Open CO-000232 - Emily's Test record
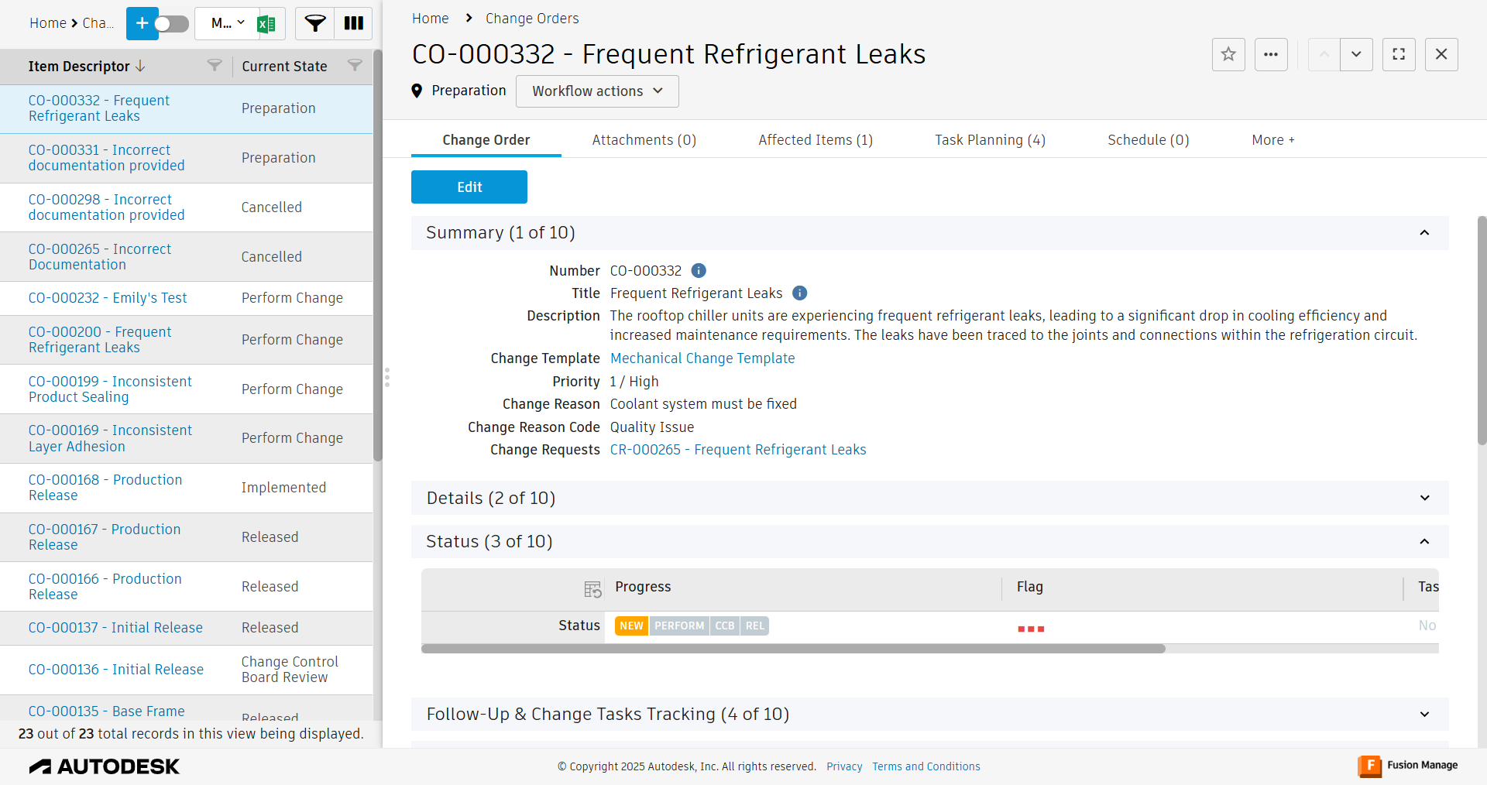Screen dimensions: 1487x785 [108, 298]
